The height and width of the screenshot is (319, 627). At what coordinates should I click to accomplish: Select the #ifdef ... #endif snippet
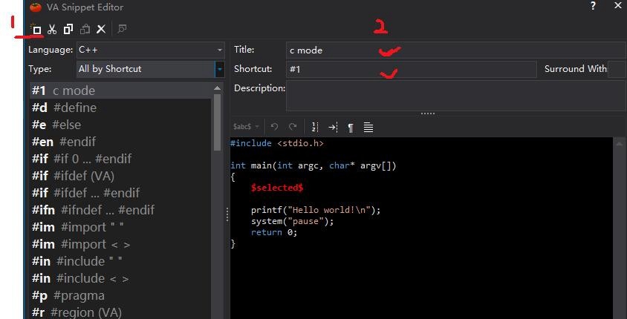pyautogui.click(x=121, y=193)
